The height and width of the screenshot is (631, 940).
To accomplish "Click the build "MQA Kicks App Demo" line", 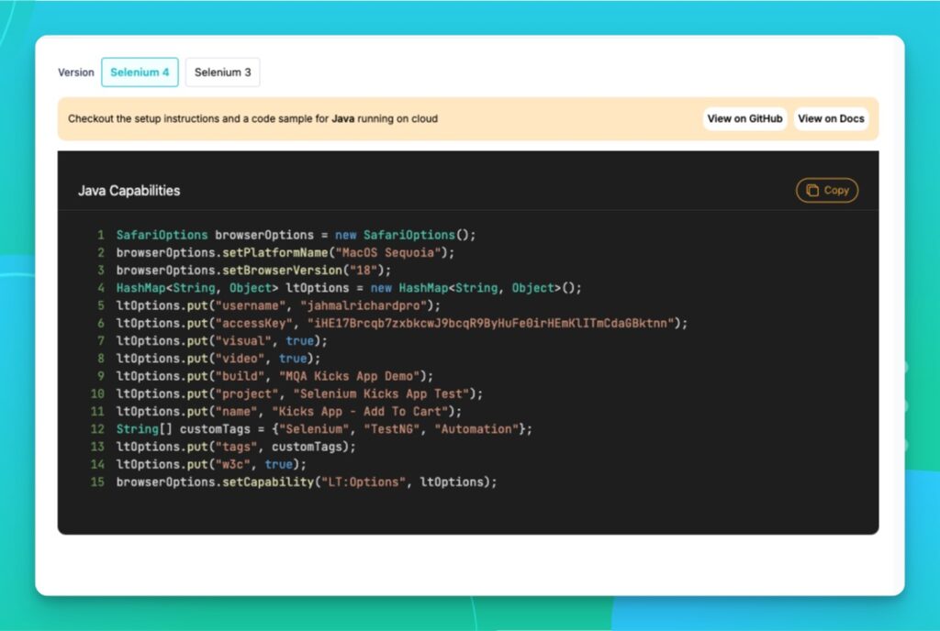I will point(274,376).
